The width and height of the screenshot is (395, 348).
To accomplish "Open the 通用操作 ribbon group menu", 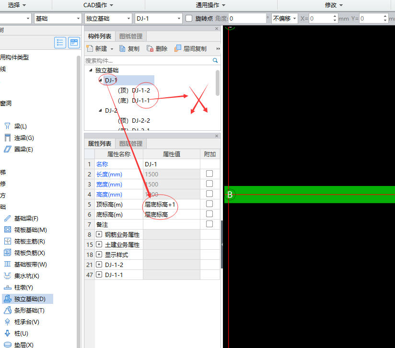I will 210,5.
